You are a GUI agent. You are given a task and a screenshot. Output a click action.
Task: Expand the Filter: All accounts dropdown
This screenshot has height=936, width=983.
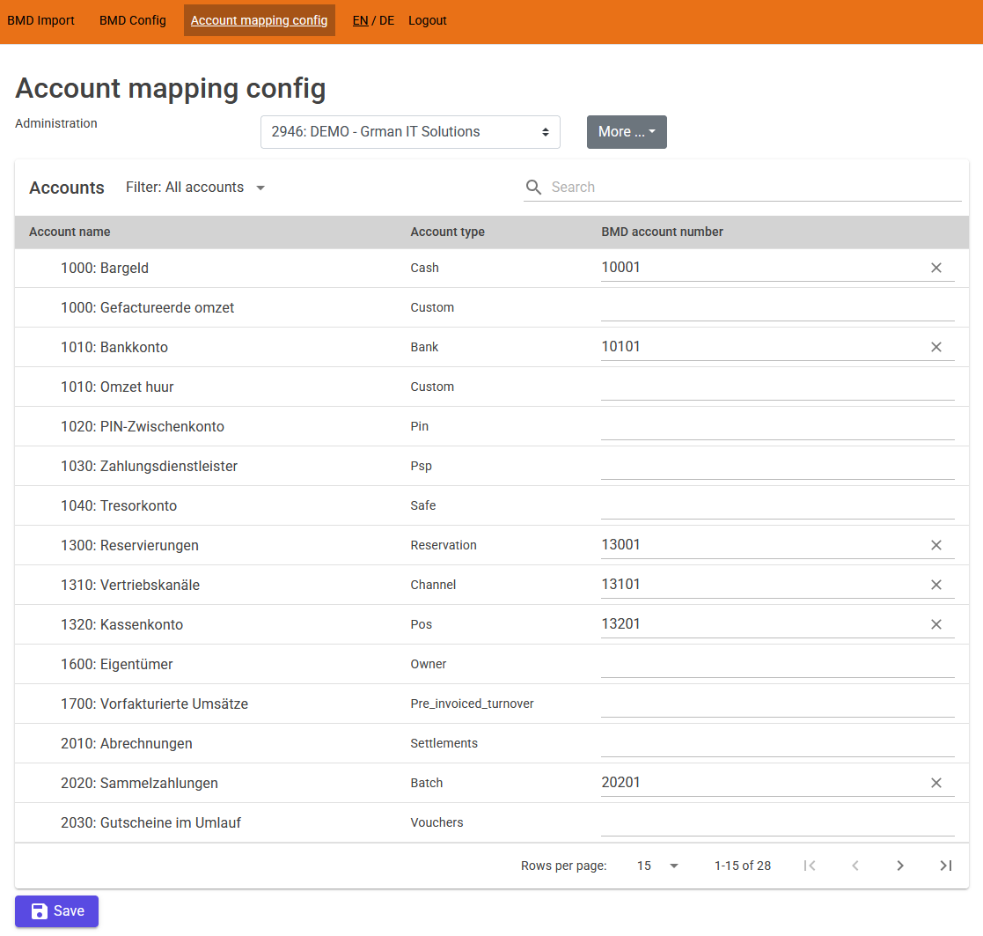coord(195,187)
